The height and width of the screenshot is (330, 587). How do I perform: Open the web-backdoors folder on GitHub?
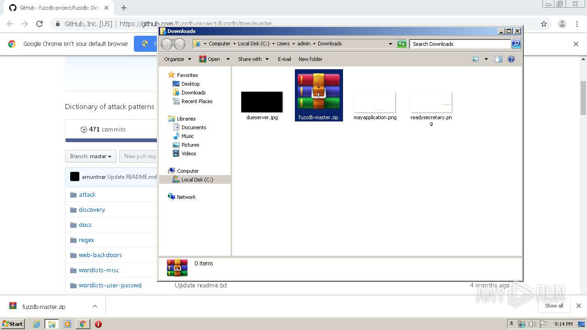100,255
